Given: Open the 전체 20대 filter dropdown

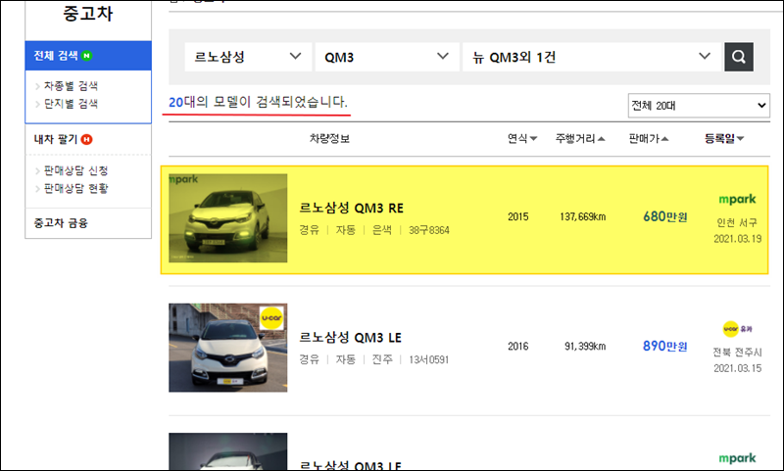Looking at the screenshot, I should coord(699,106).
